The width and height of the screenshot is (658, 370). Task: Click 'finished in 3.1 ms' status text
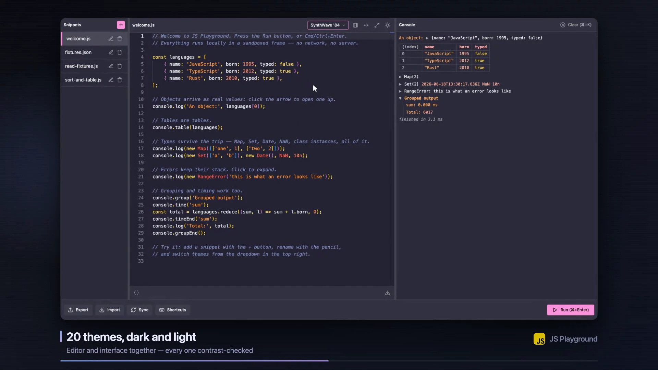click(x=421, y=119)
